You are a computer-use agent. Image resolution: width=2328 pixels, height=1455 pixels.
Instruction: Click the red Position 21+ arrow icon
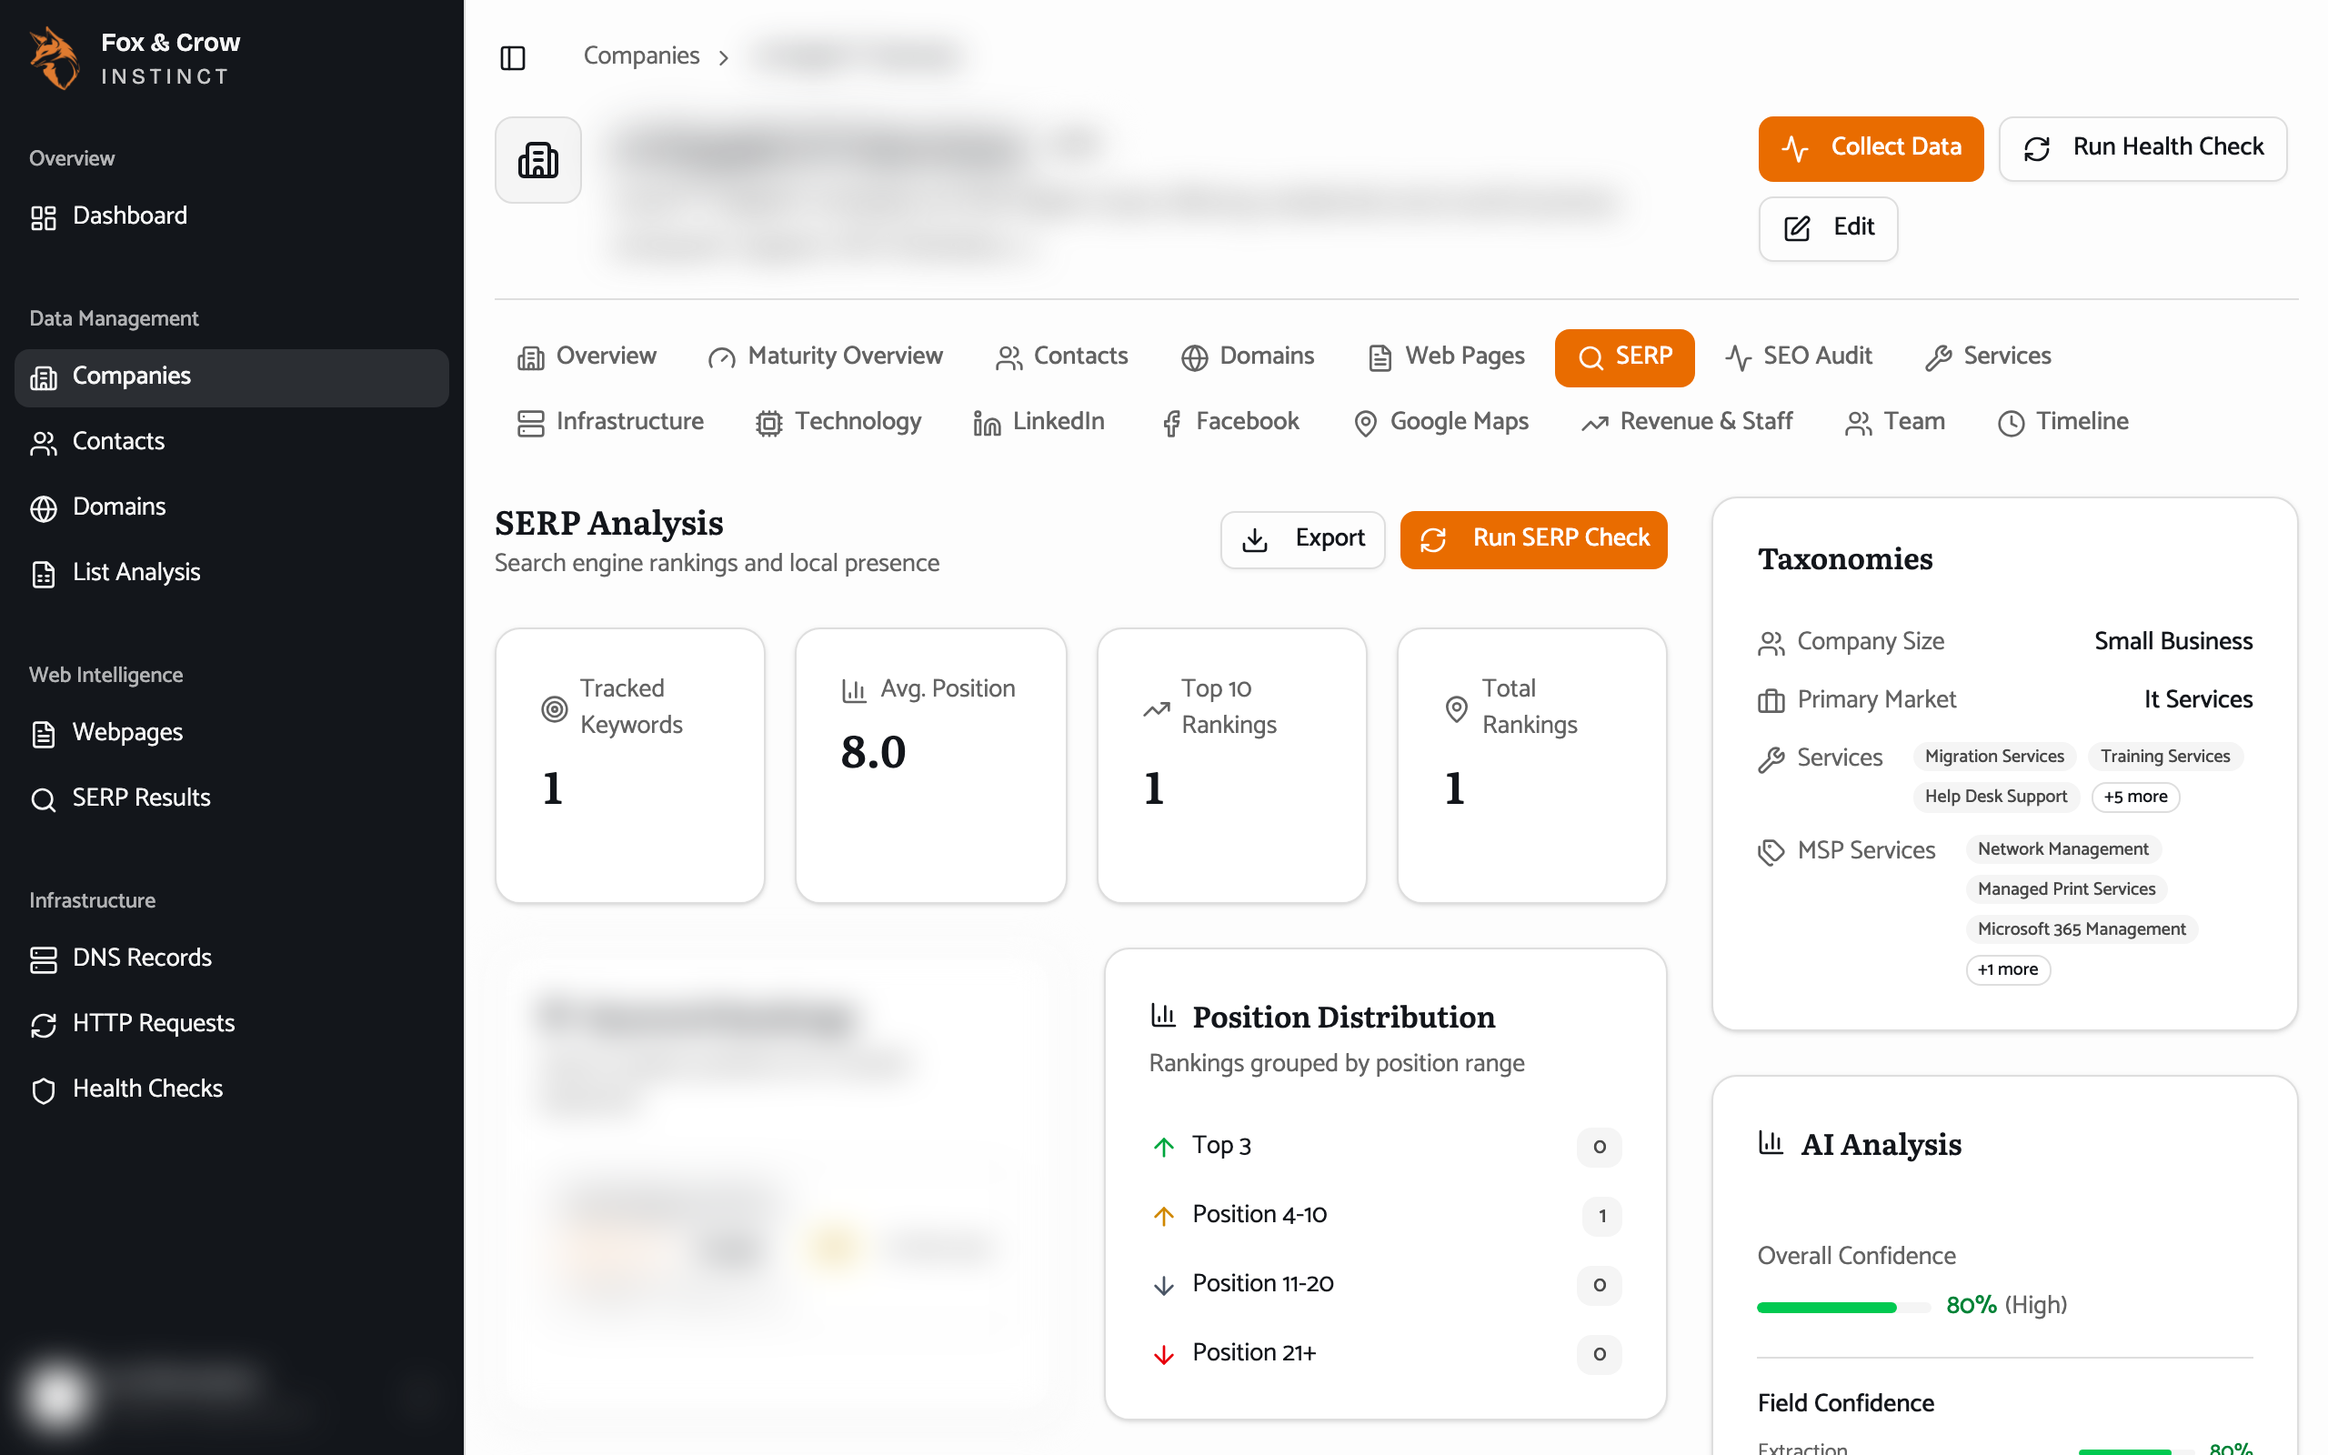pos(1164,1355)
